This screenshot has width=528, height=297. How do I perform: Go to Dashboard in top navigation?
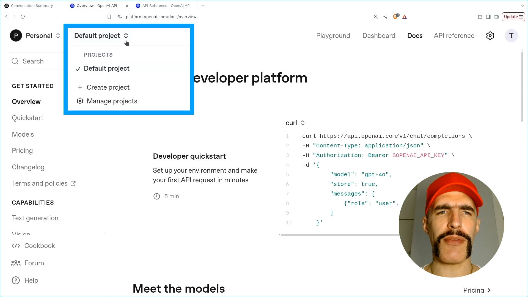(379, 36)
